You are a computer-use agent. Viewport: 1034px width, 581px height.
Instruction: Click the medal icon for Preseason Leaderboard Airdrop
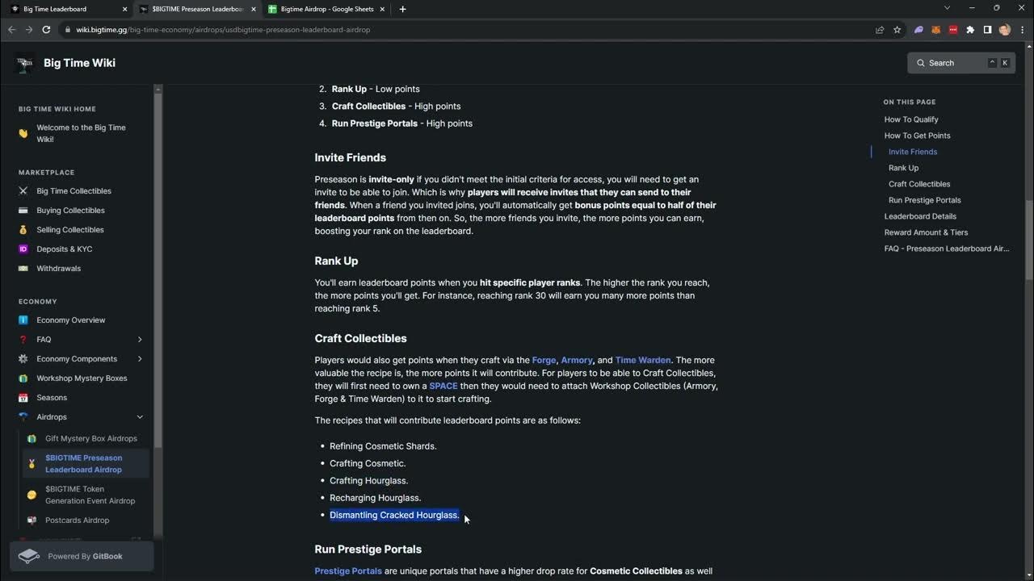32,464
